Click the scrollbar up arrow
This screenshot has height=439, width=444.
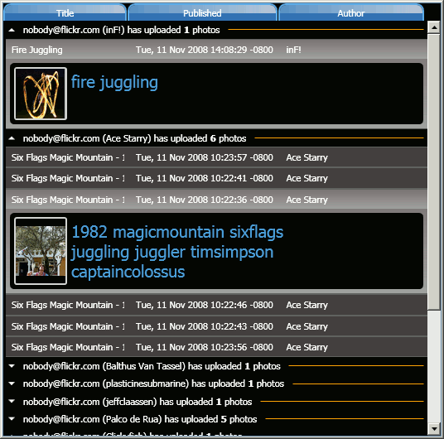click(434, 27)
